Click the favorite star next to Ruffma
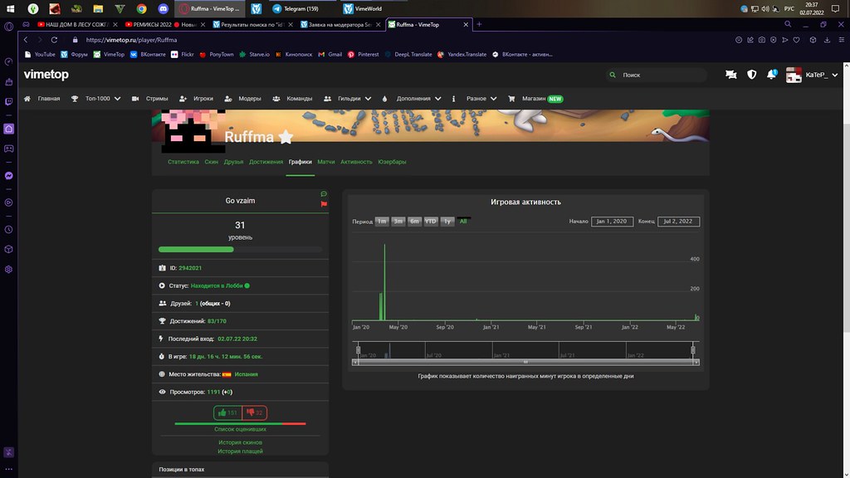This screenshot has width=850, height=478. tap(286, 137)
